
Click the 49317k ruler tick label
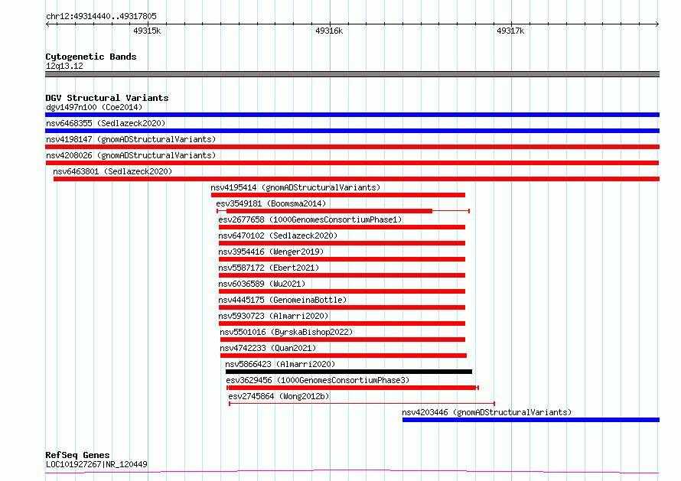pyautogui.click(x=510, y=31)
